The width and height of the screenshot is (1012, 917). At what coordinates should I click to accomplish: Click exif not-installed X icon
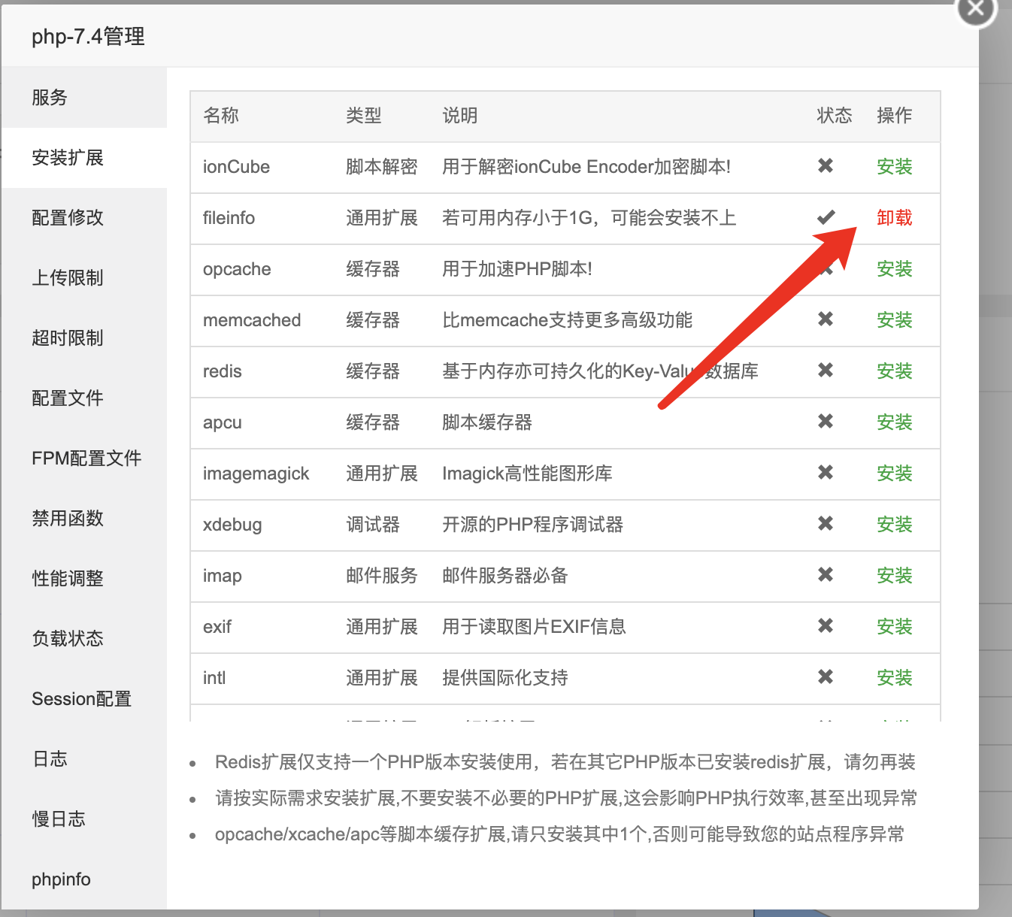(x=826, y=625)
